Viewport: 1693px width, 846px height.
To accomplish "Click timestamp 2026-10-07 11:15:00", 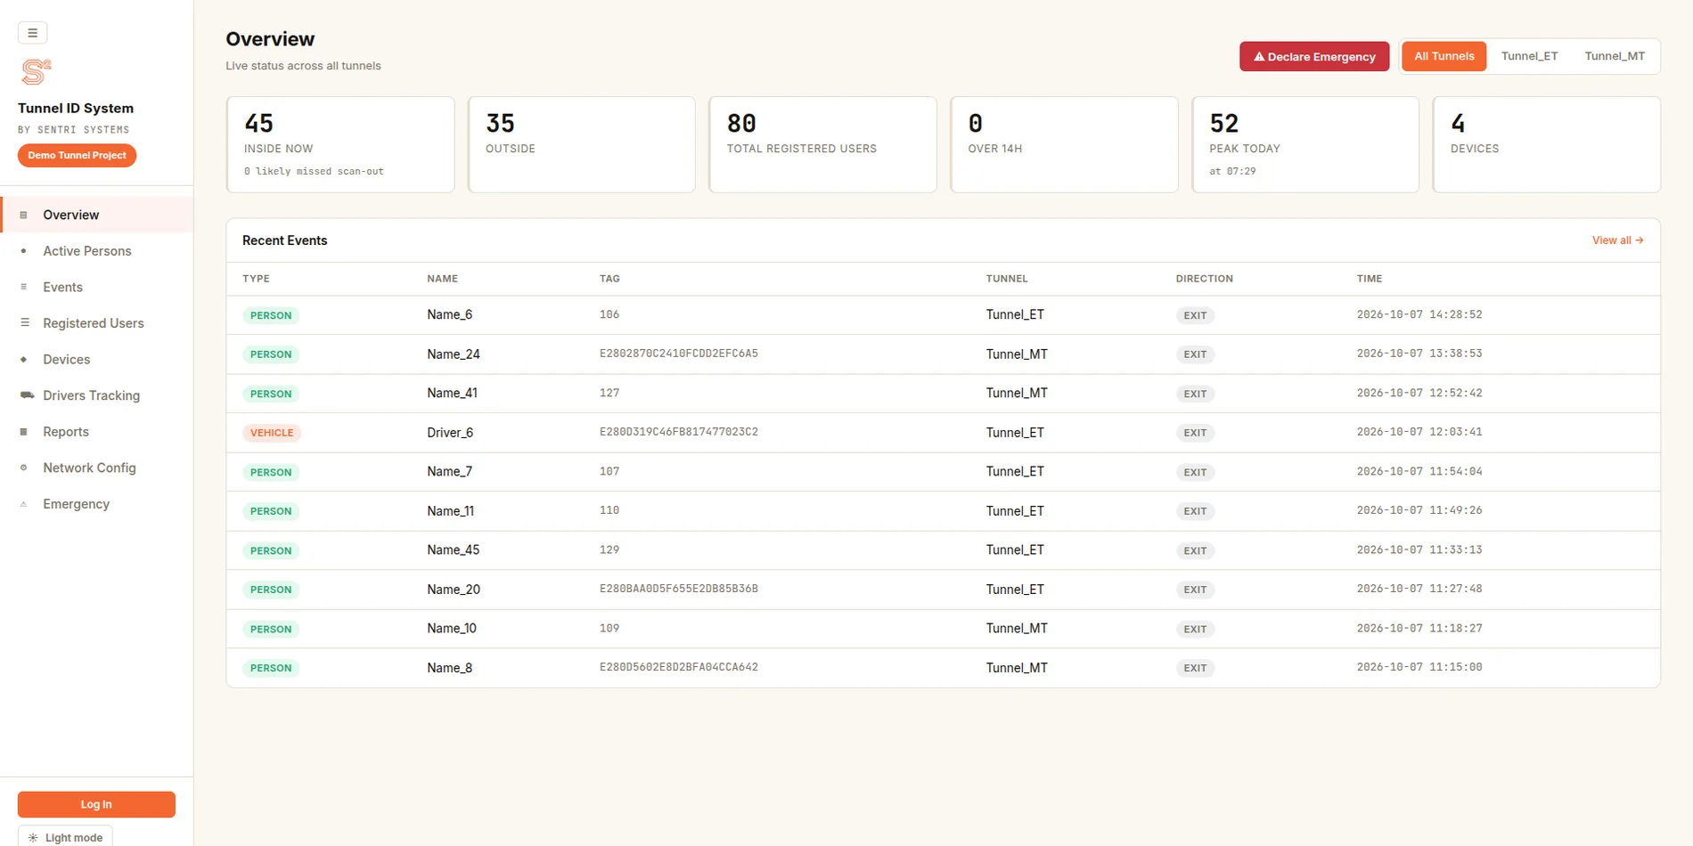I will click(x=1419, y=667).
